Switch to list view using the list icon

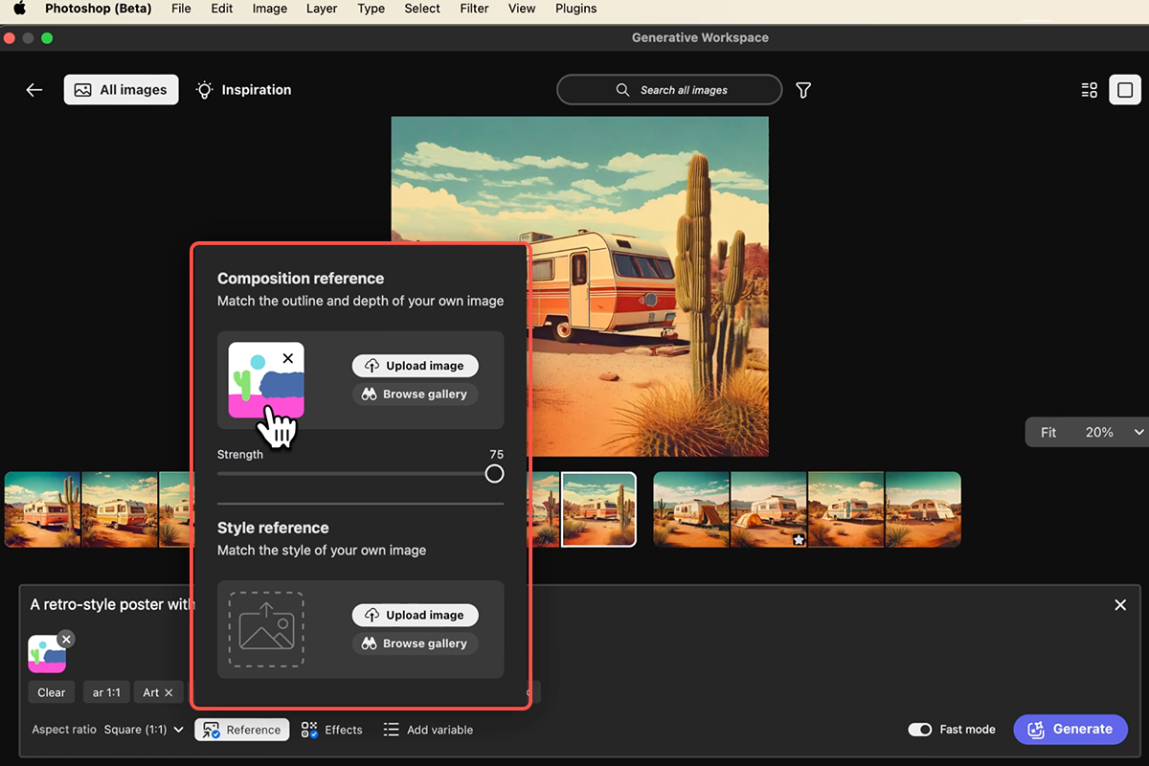1089,89
